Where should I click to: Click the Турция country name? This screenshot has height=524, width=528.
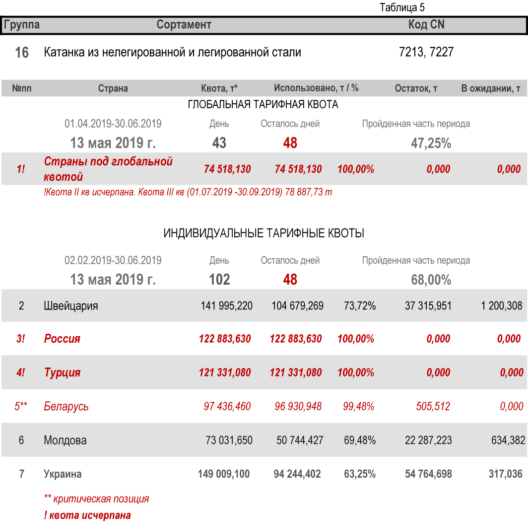coord(62,373)
